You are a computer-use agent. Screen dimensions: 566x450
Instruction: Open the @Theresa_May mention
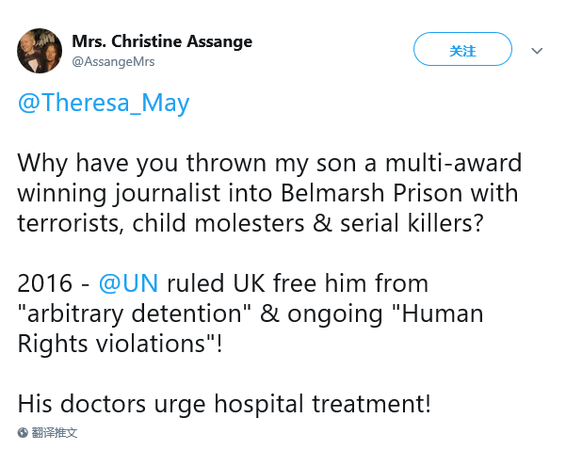click(x=104, y=103)
